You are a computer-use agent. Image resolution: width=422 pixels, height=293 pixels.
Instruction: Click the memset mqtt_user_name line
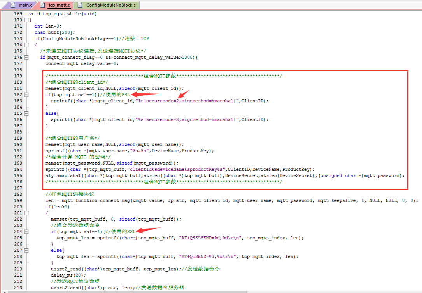click(115, 145)
